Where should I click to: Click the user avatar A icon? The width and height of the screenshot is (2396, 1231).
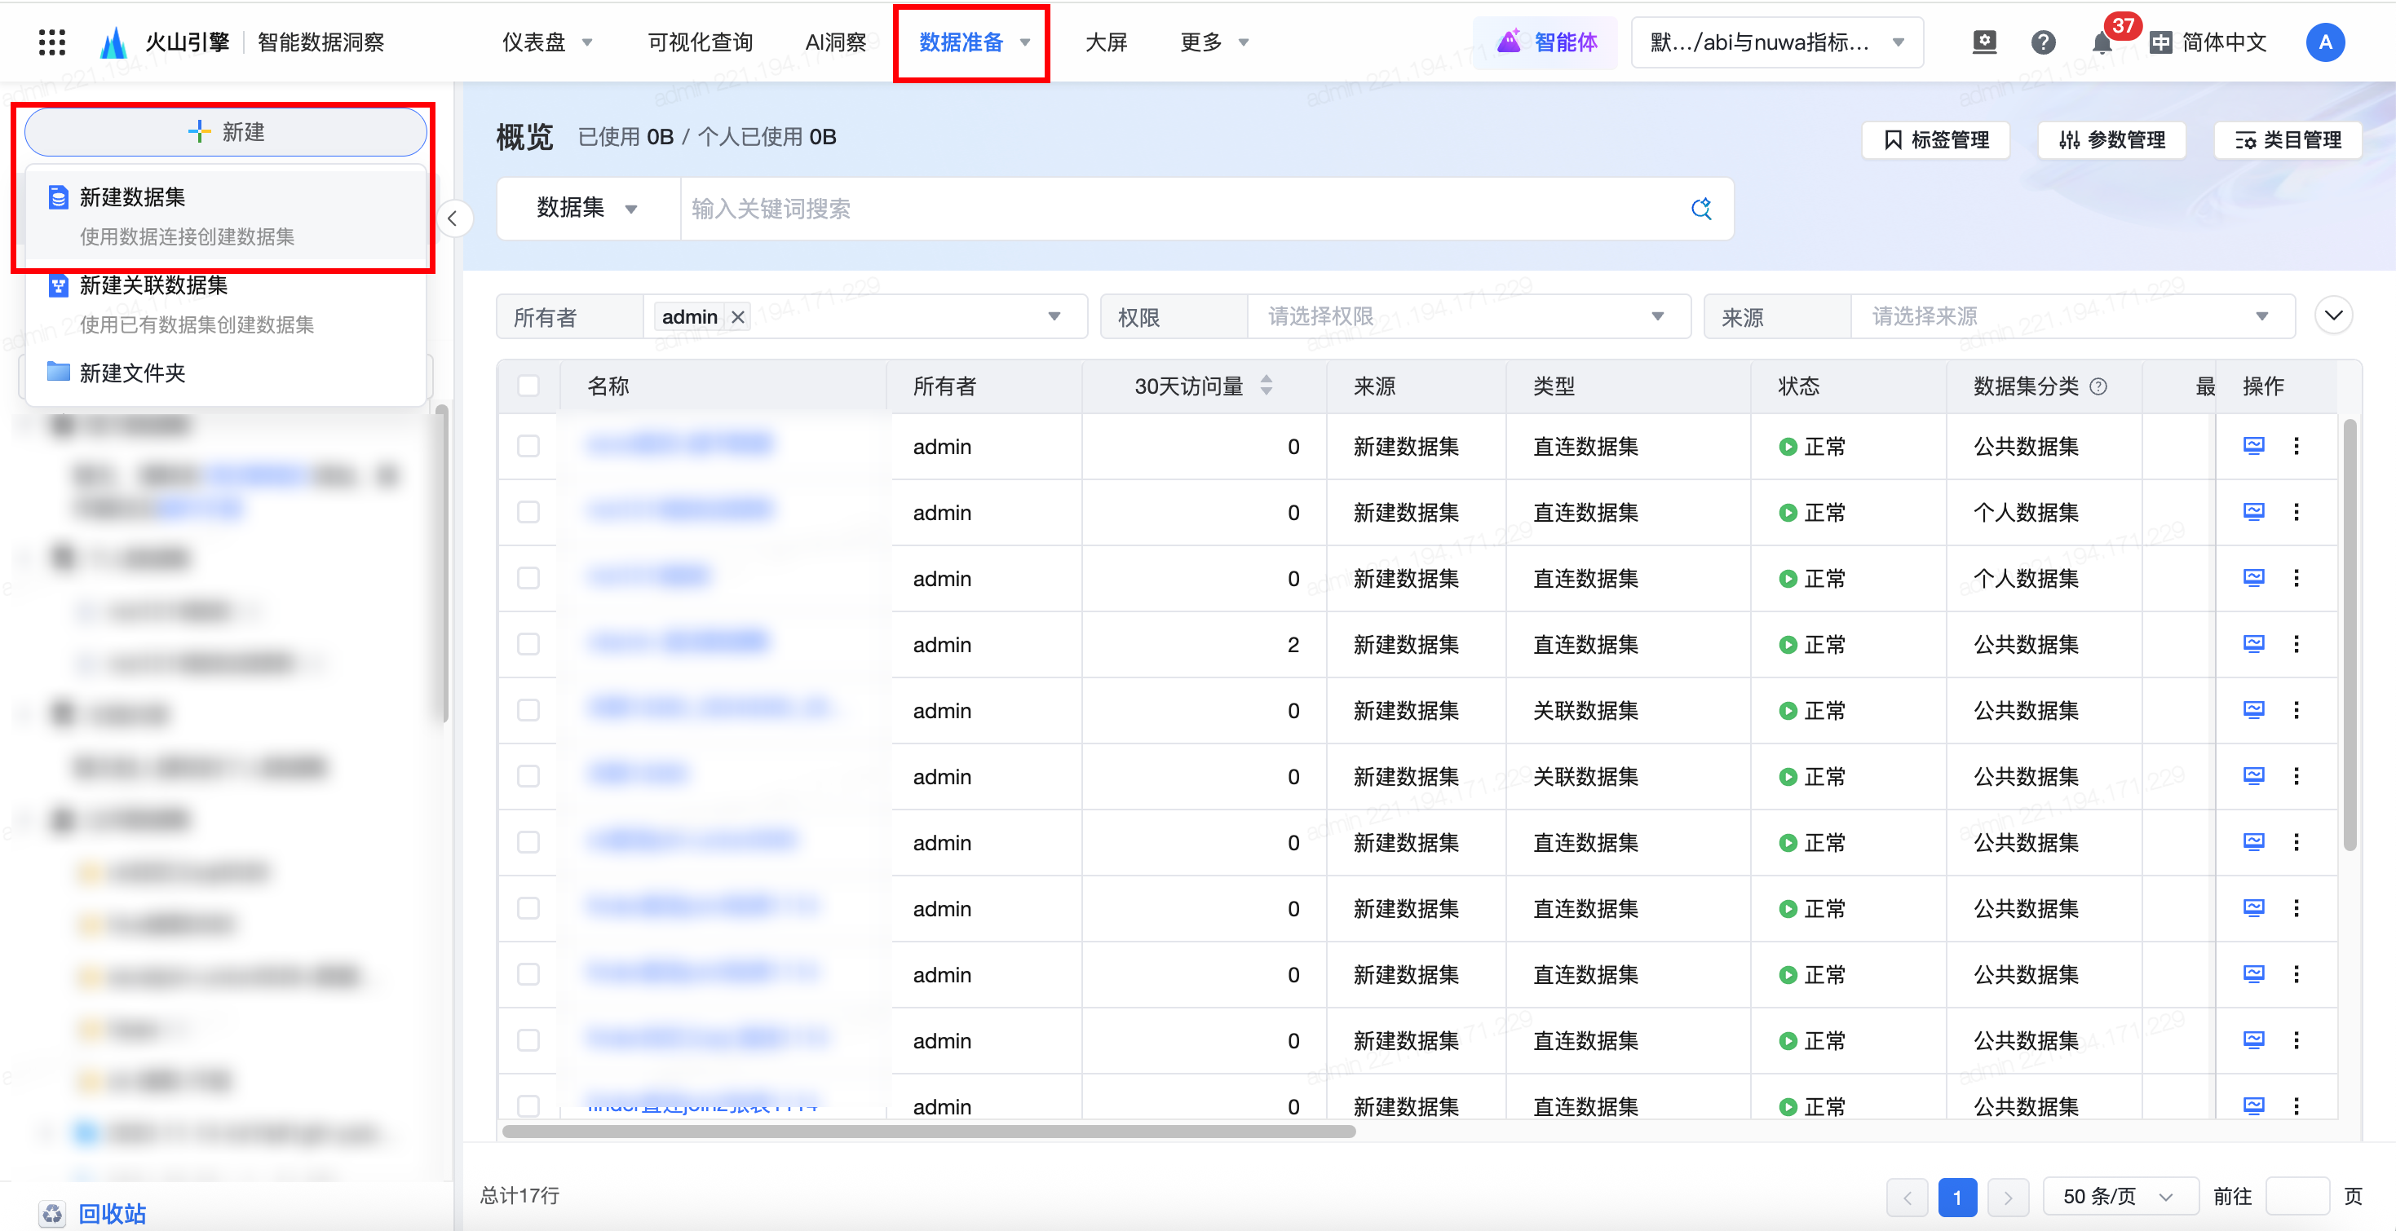2324,42
